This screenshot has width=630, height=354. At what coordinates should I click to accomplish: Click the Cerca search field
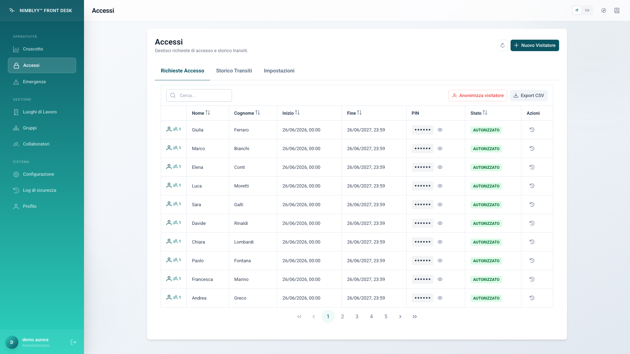point(199,95)
